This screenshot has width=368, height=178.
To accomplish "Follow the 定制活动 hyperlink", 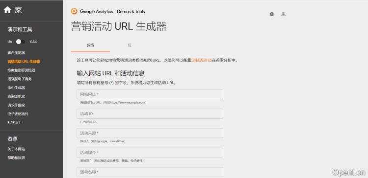I will pos(199,60).
